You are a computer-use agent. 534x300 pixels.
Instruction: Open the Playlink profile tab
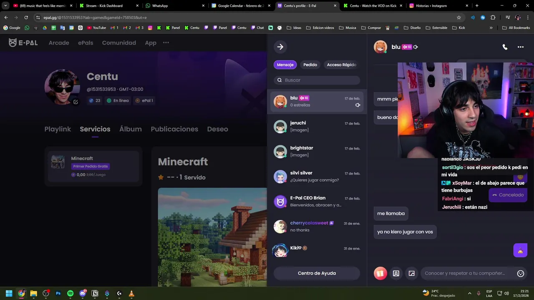click(x=58, y=129)
